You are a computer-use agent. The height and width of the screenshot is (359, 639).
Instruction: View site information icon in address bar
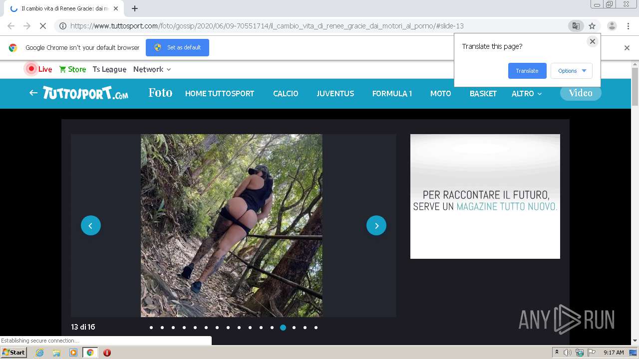[63, 26]
